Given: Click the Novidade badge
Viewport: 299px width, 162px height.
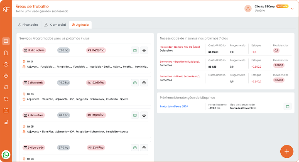Looking at the screenshot, I should [x=282, y=6].
